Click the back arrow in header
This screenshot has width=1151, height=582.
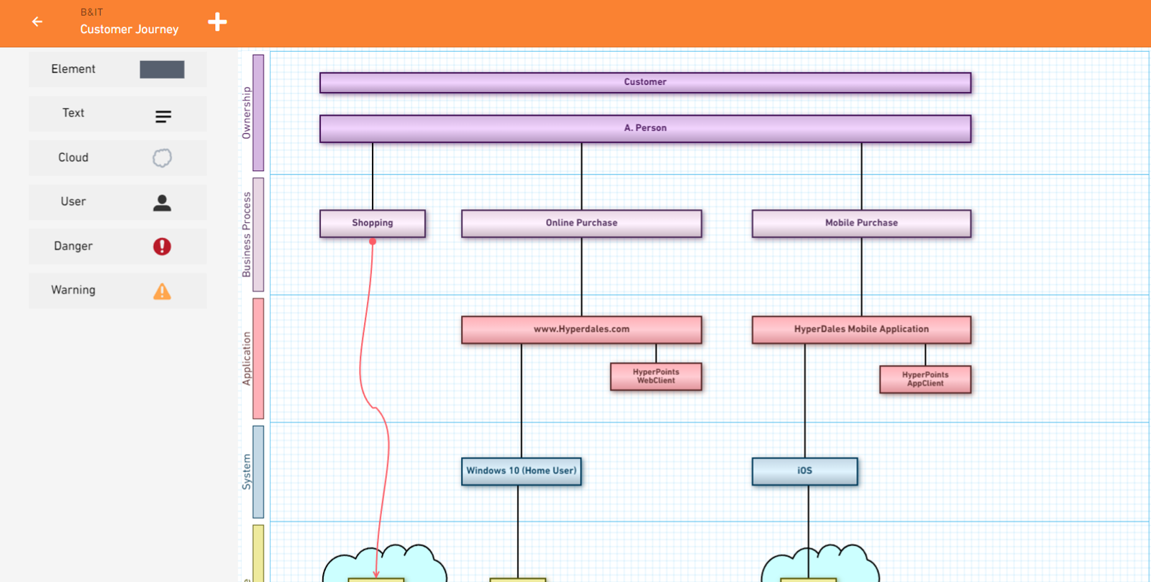click(x=37, y=22)
